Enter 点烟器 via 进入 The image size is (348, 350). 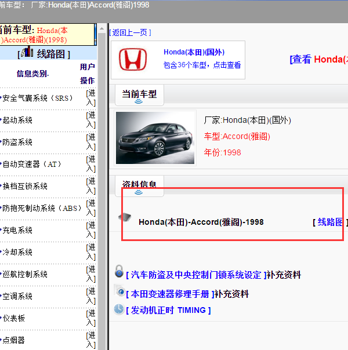(90, 340)
